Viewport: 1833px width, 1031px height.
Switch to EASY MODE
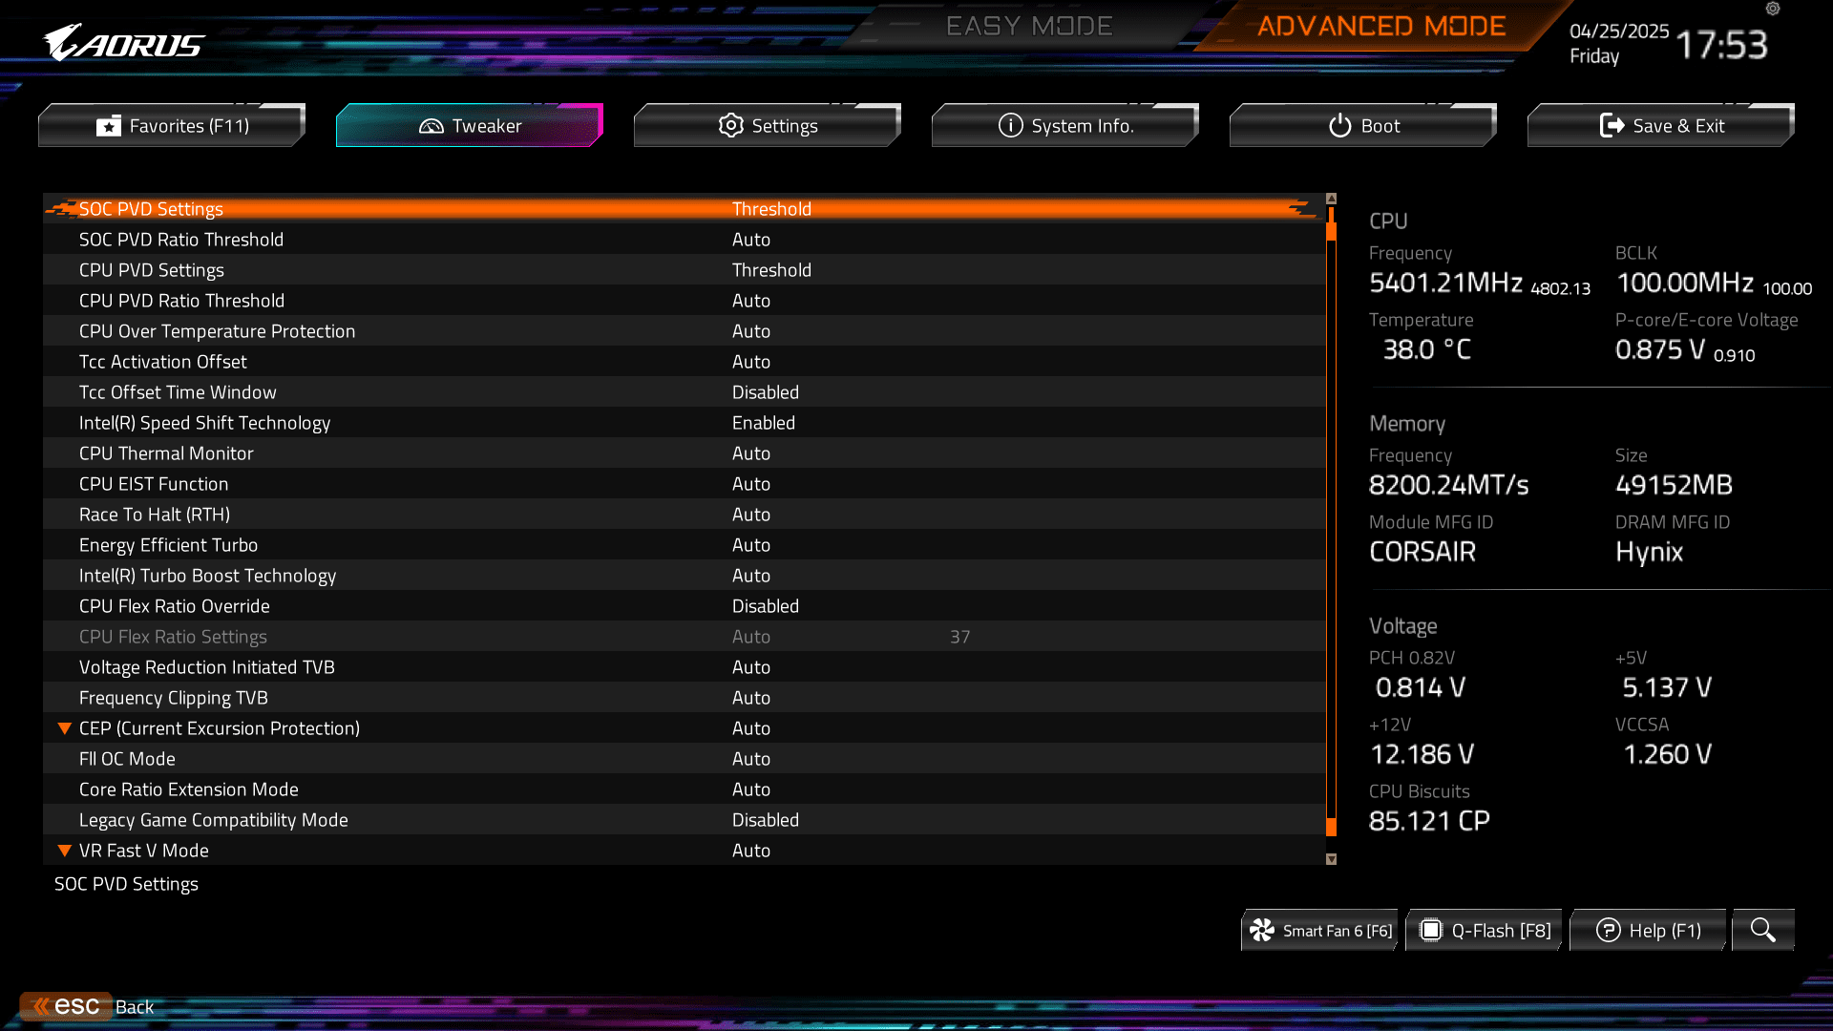(1028, 26)
